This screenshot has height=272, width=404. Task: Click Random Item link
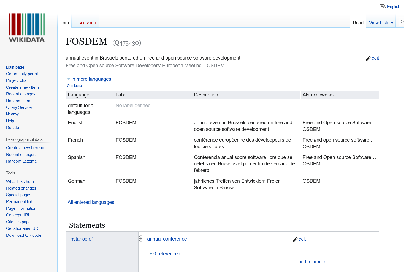click(18, 101)
